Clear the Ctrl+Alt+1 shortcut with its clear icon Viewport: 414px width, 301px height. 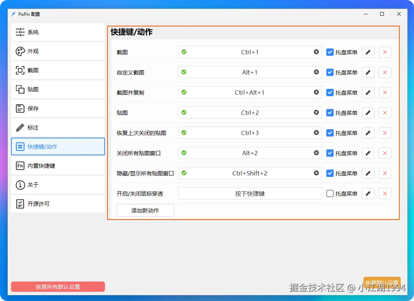pyautogui.click(x=316, y=92)
